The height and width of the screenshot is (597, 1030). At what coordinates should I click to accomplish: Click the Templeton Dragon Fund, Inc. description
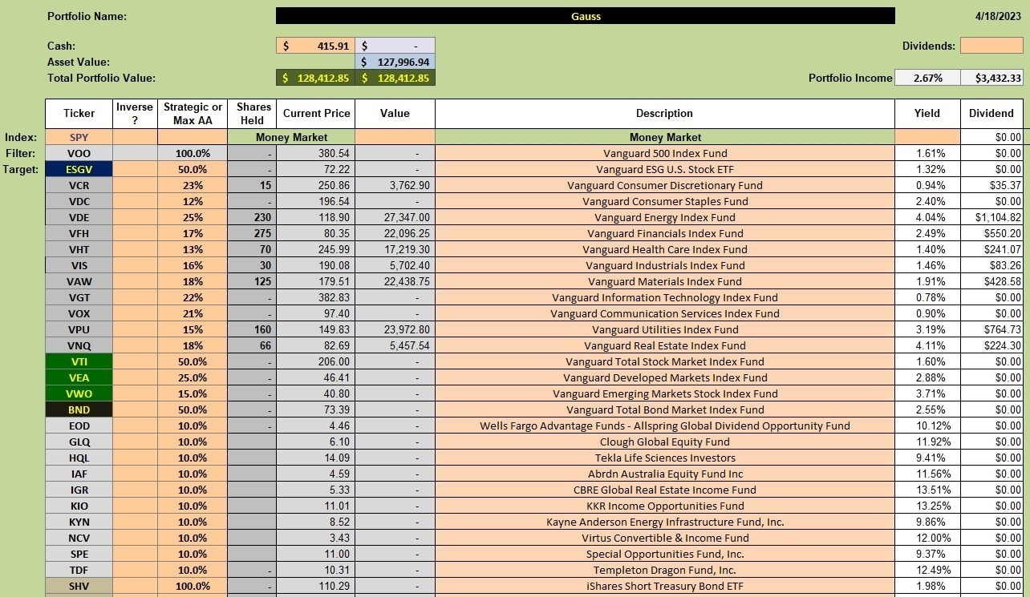click(664, 570)
